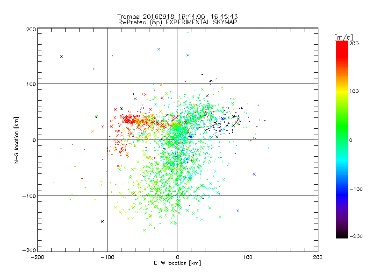The image size is (374, 280).
Task: Click the 0 label beside the colour bar
Action: click(x=351, y=140)
